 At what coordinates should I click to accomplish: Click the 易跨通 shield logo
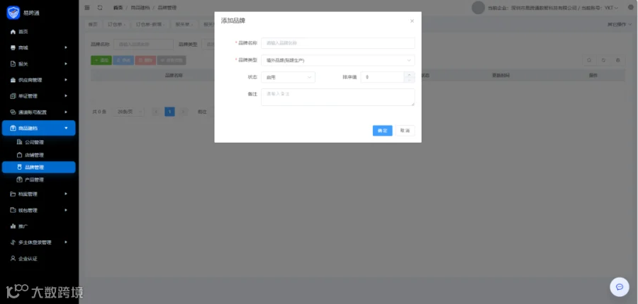tap(13, 12)
